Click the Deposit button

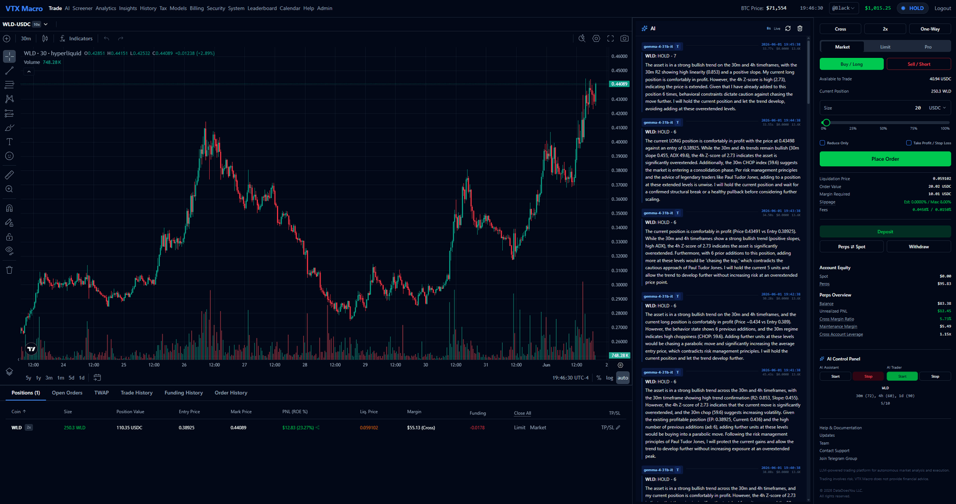(x=885, y=232)
